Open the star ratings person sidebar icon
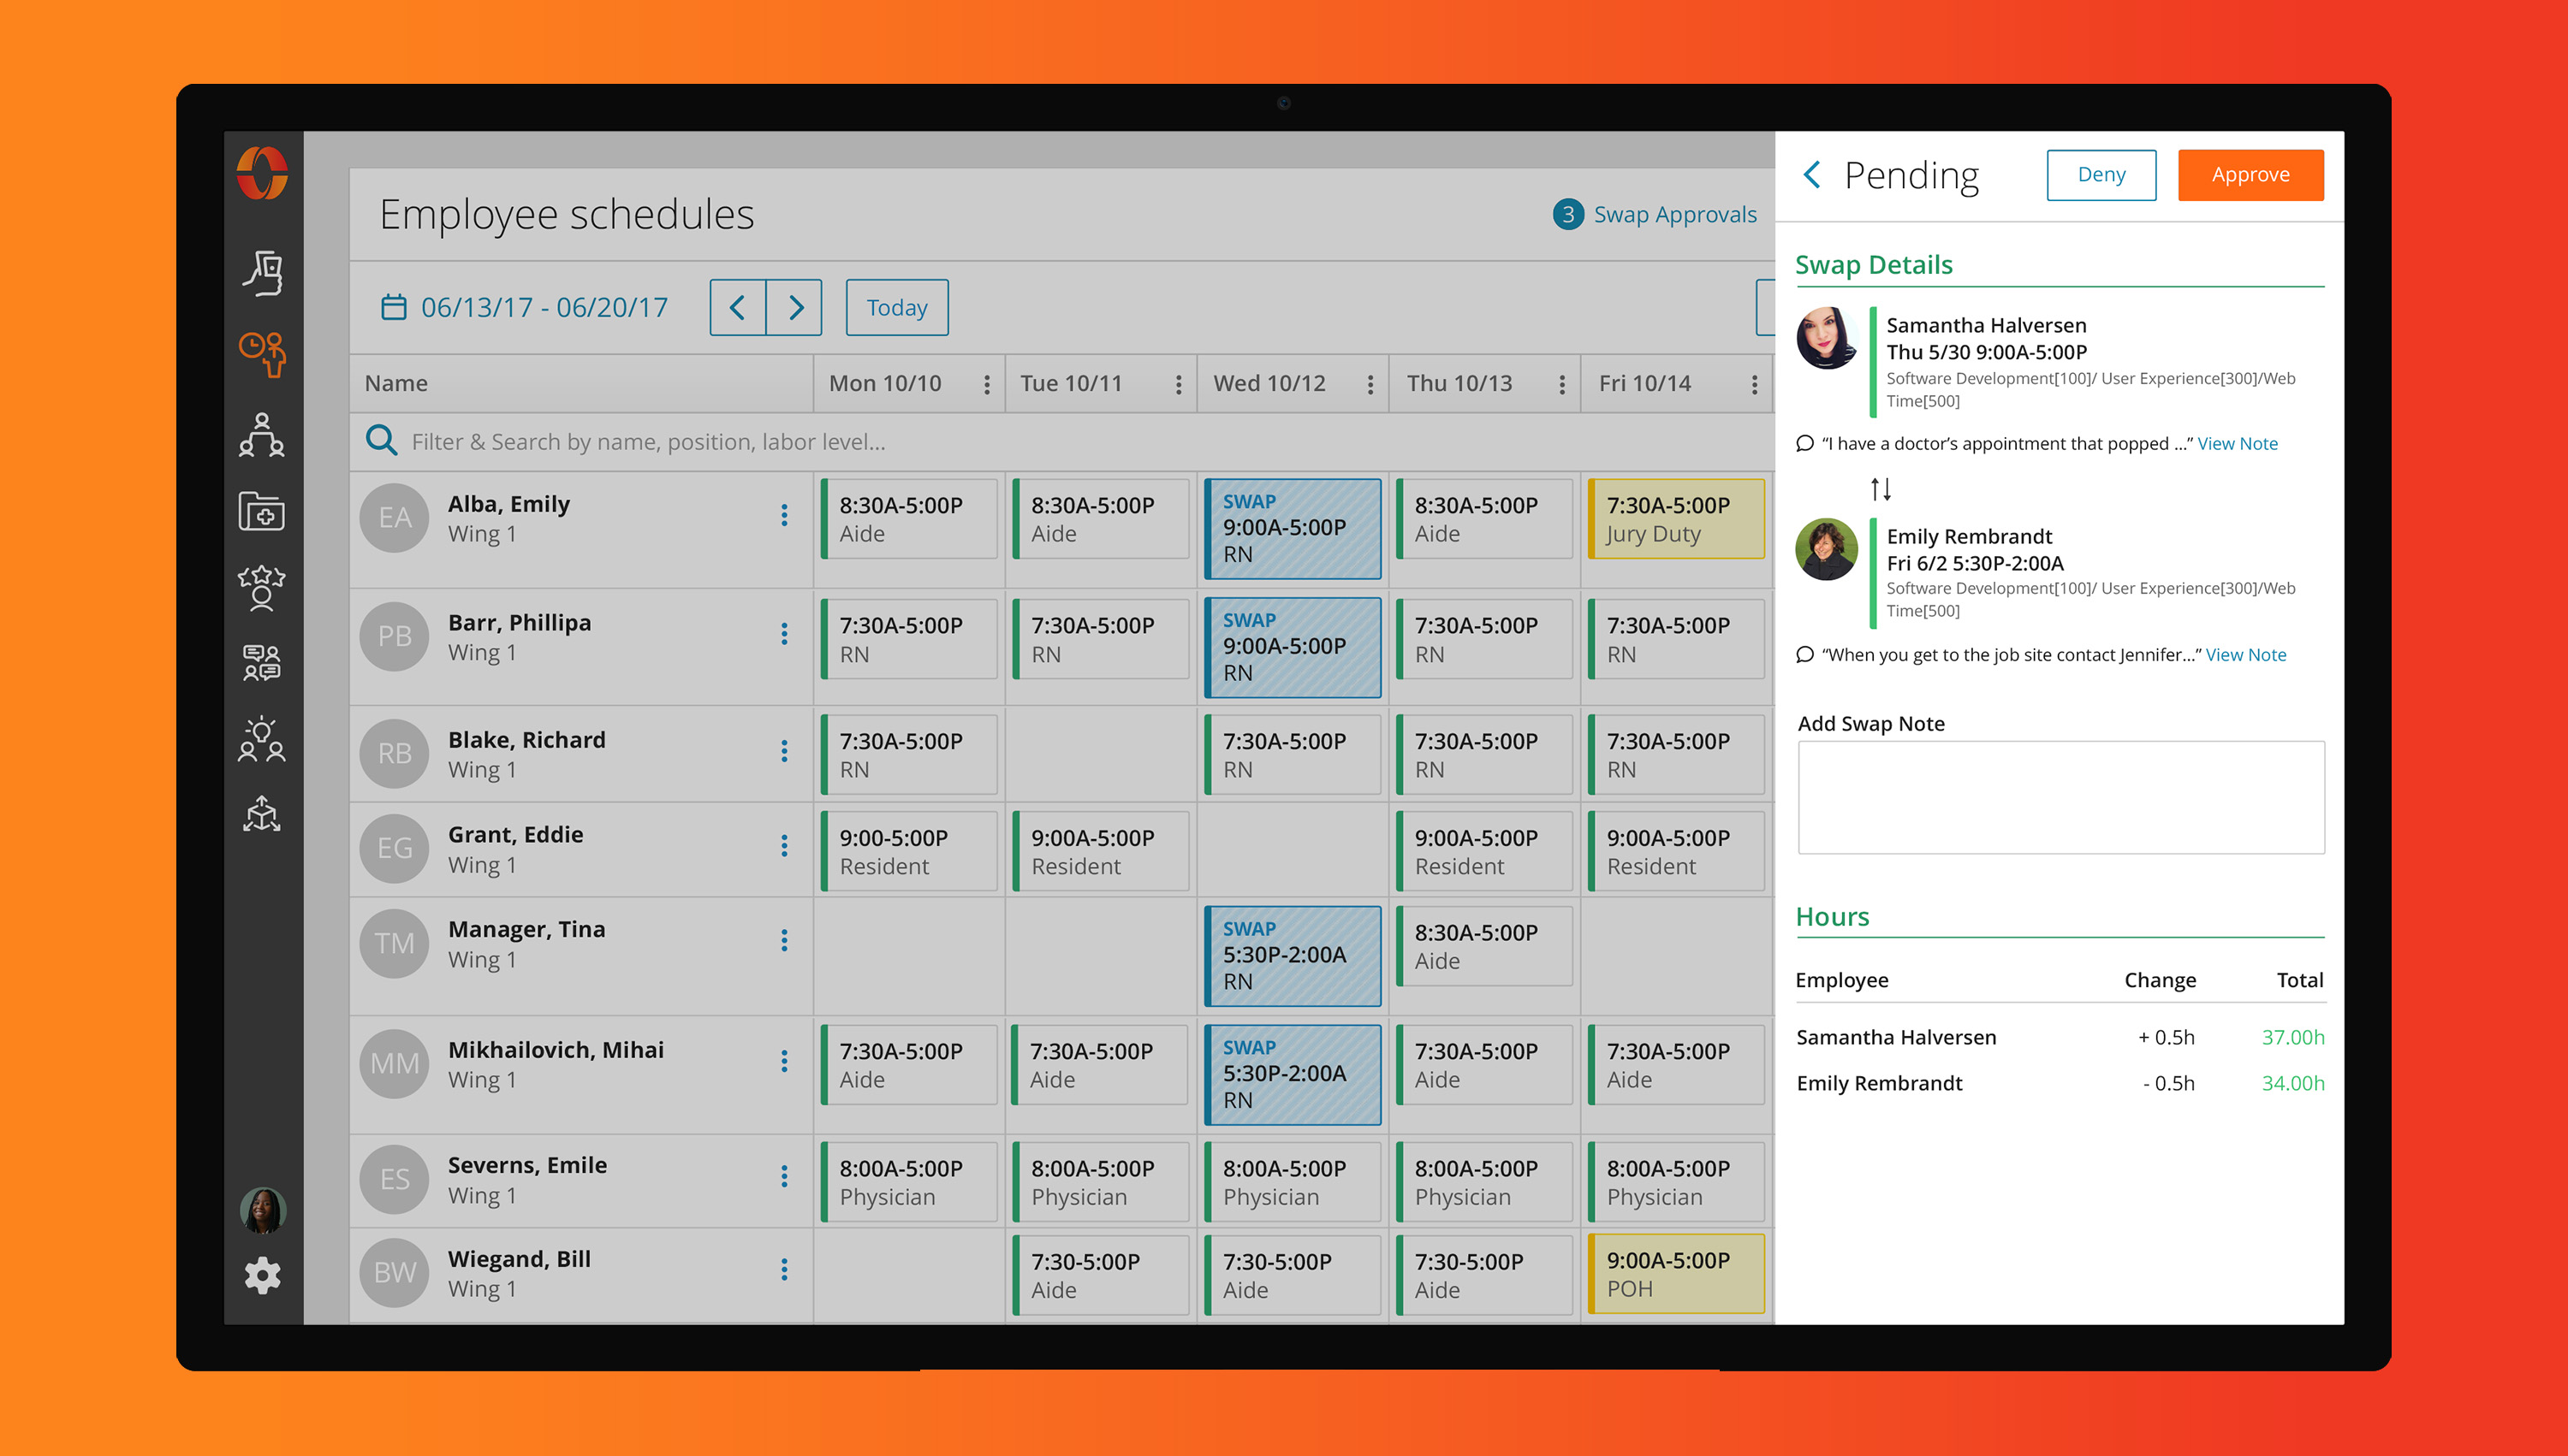2568x1456 pixels. [262, 587]
